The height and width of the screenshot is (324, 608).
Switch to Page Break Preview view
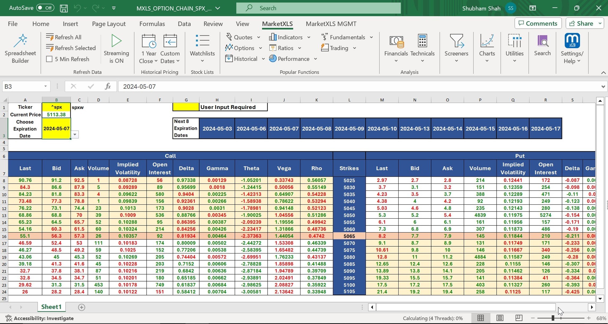(519, 318)
